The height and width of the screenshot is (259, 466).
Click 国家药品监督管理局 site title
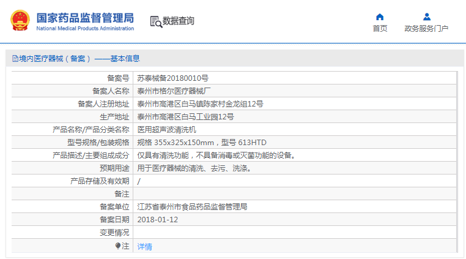[x=85, y=18]
